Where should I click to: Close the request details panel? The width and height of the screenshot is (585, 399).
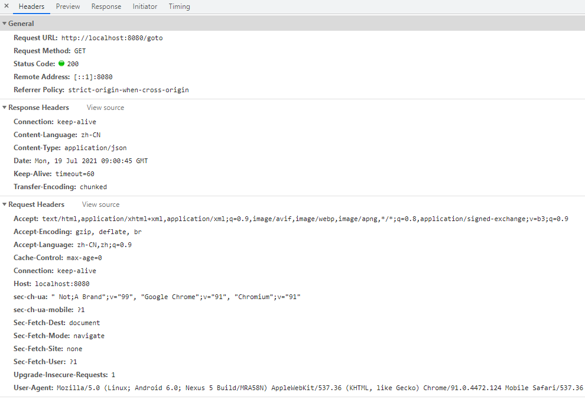(x=6, y=7)
